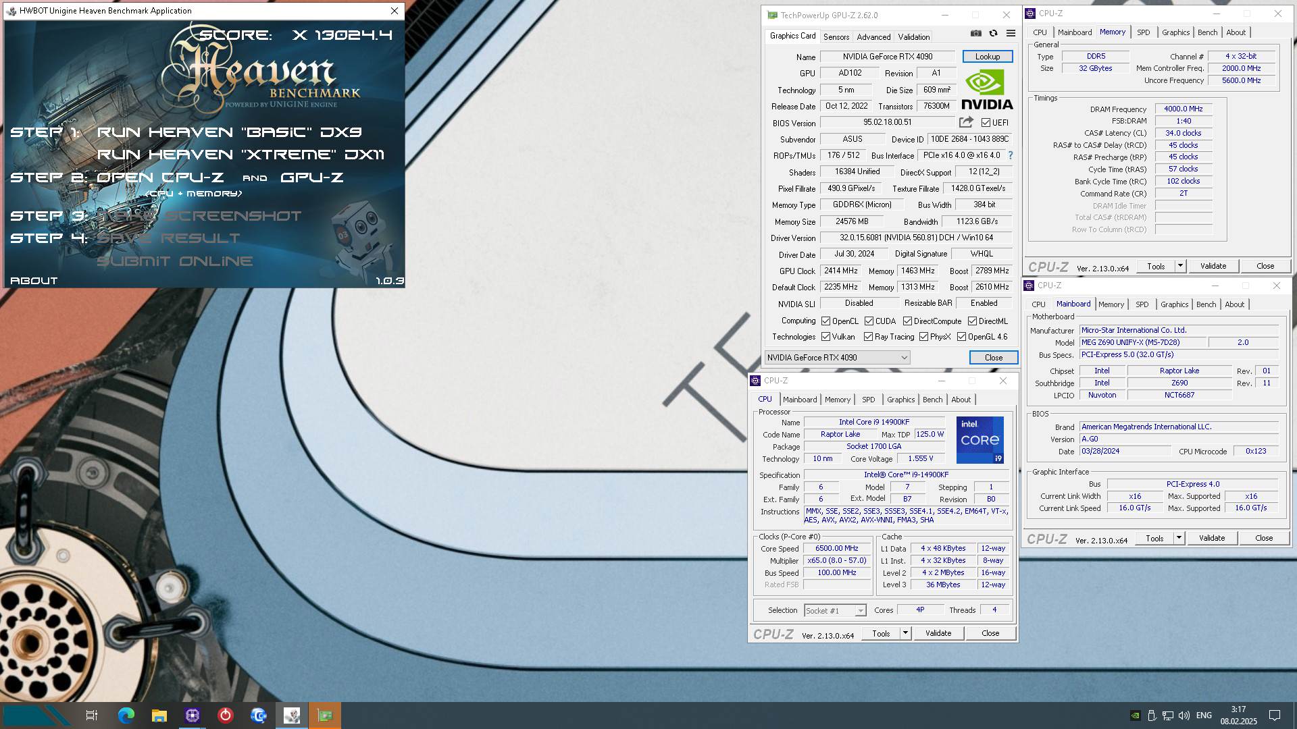This screenshot has height=729, width=1297.
Task: Click the Submit Online option
Action: [174, 261]
